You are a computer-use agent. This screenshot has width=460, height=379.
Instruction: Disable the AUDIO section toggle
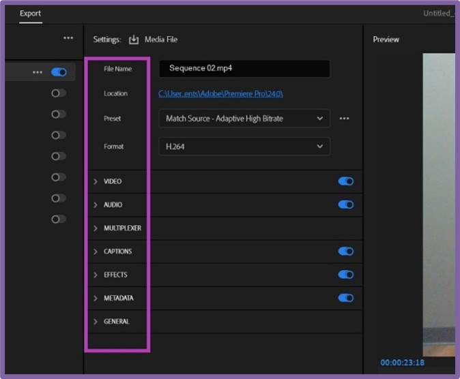pyautogui.click(x=346, y=204)
